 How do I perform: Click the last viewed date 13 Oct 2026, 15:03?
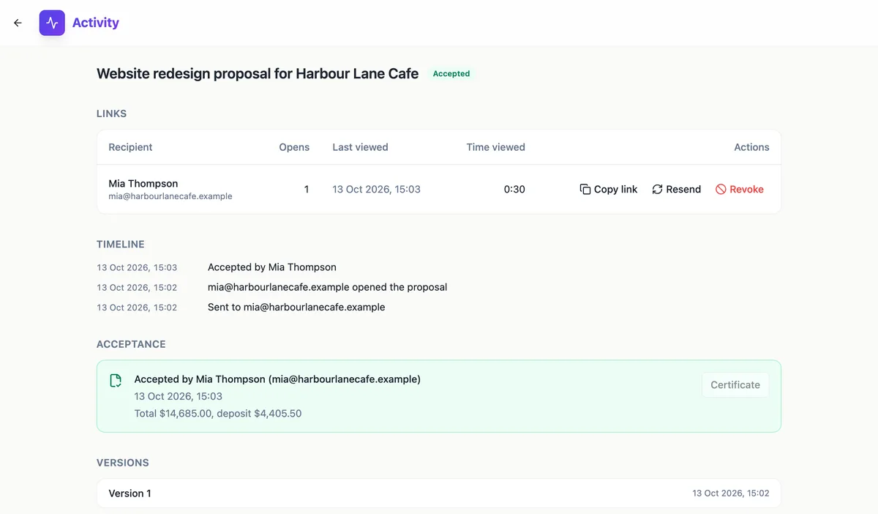(377, 190)
